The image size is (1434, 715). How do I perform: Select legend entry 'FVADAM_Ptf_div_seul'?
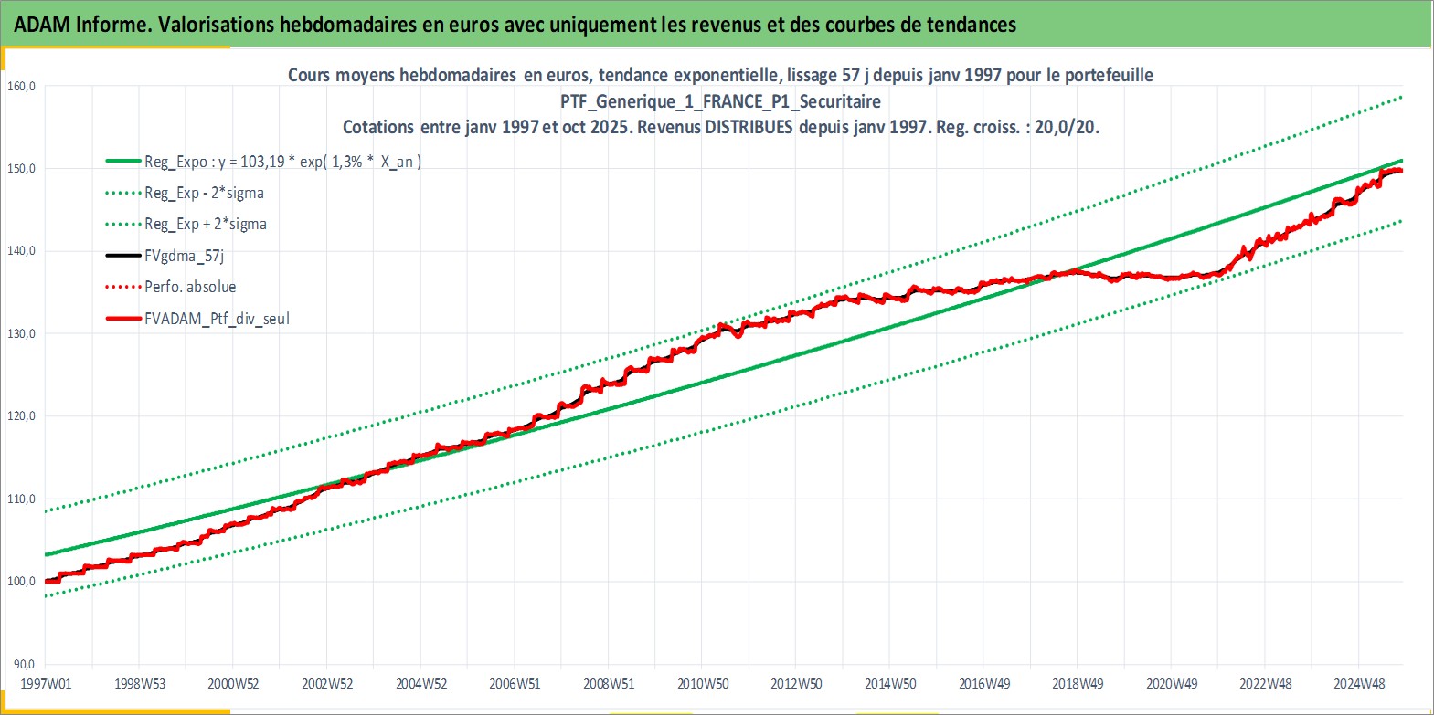pyautogui.click(x=217, y=319)
